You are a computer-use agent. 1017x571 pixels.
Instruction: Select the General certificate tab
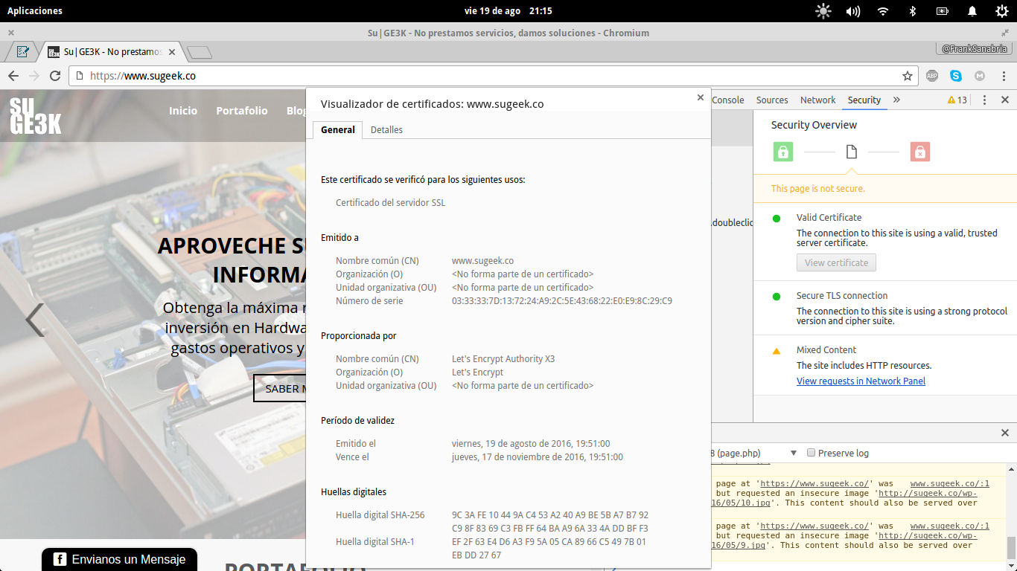coord(338,130)
